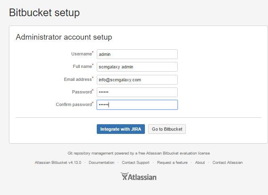Click the Confirm password field
268x195 pixels.
tap(137, 105)
